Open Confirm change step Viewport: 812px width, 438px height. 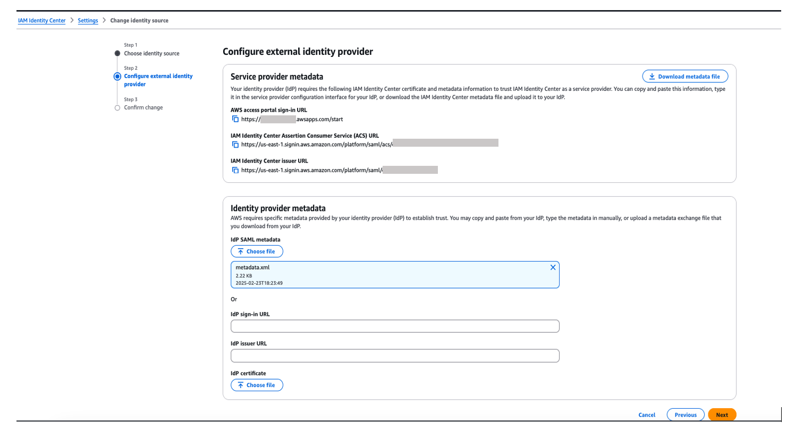point(144,107)
